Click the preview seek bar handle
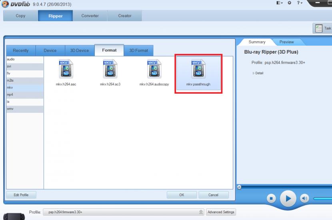 pyautogui.click(x=239, y=187)
